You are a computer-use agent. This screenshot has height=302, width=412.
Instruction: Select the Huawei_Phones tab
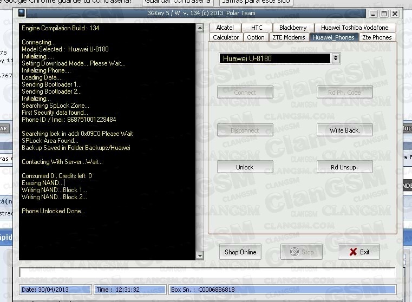pos(333,37)
